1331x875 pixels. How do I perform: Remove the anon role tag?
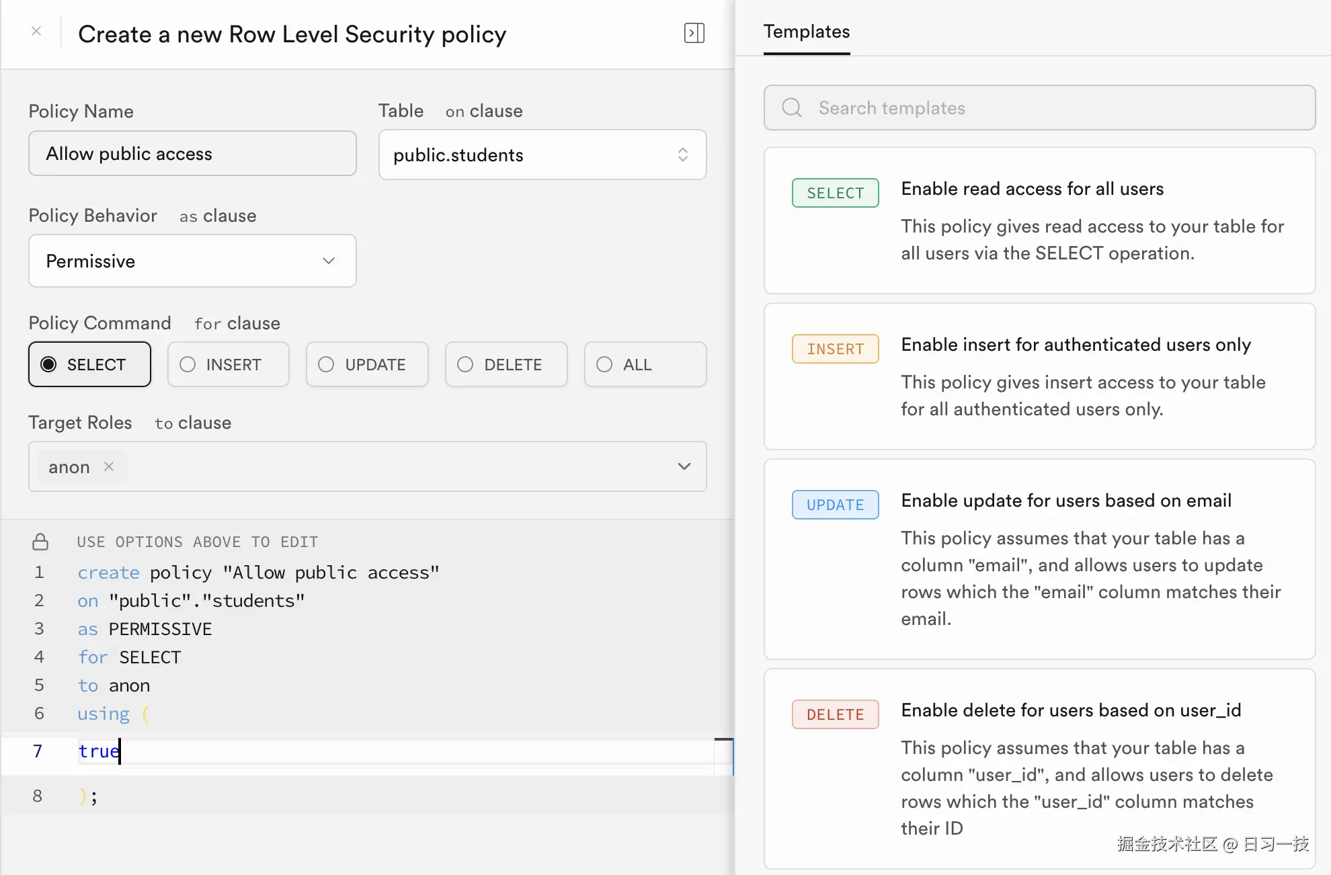point(109,466)
